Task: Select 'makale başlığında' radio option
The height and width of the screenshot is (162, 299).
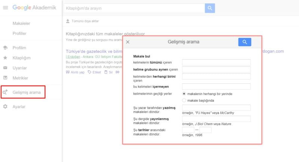Action: [184, 100]
